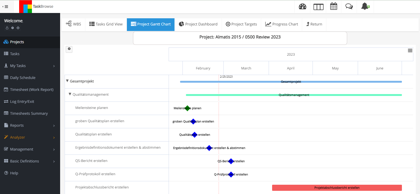The width and height of the screenshot is (420, 194).
Task: Open user profile icon under Welcome
Action: click(7, 28)
